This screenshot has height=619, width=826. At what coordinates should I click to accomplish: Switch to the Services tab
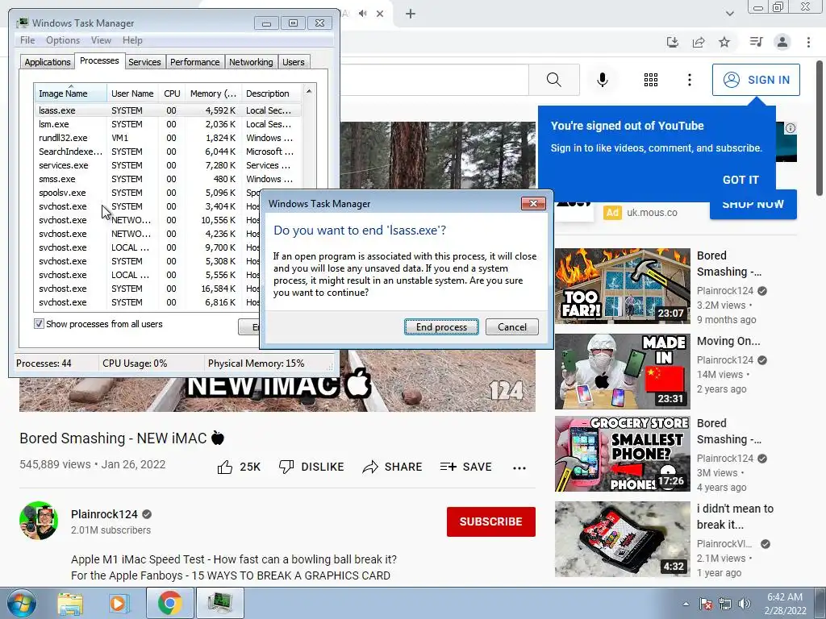click(144, 62)
